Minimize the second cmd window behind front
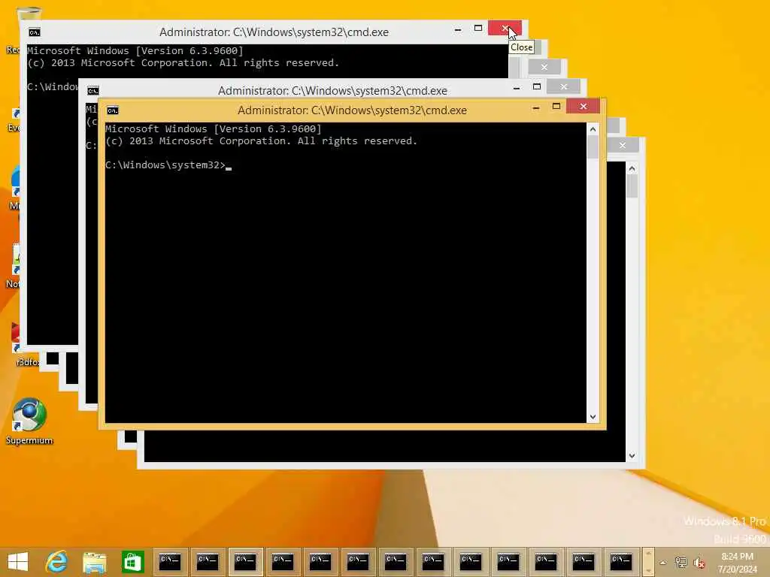 (x=517, y=88)
